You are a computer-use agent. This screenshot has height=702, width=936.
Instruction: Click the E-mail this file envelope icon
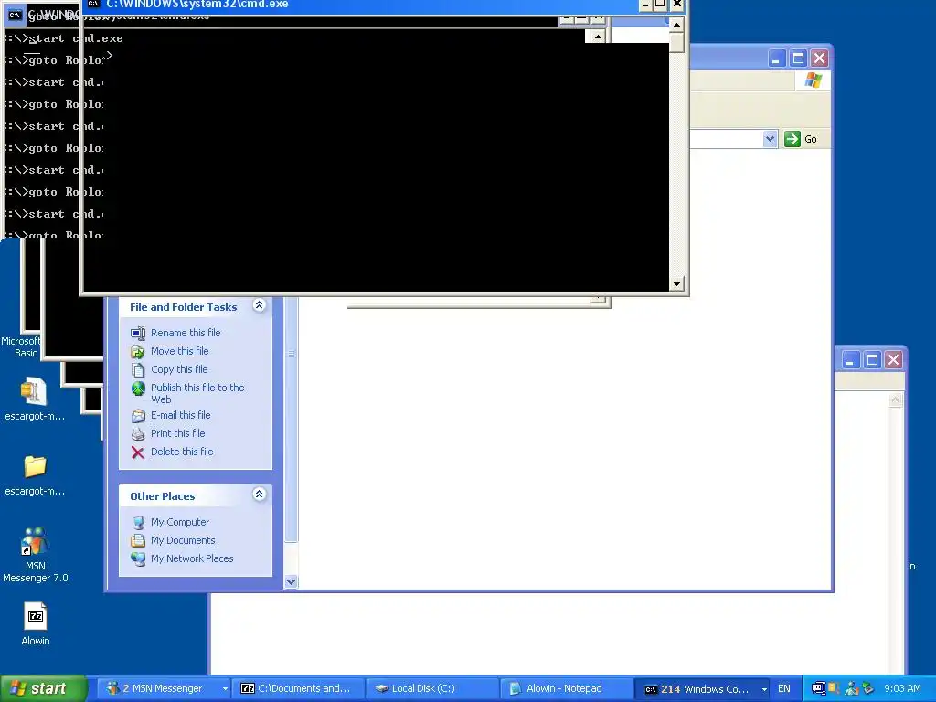[x=138, y=416]
